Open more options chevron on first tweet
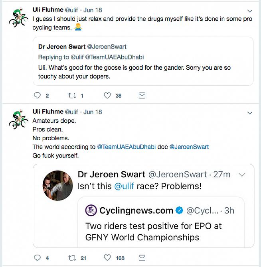This screenshot has height=267, width=261. click(250, 11)
